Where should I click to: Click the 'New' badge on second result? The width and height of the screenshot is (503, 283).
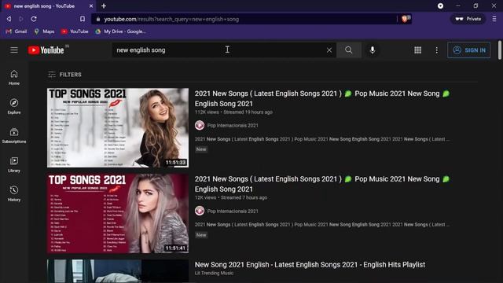[201, 235]
